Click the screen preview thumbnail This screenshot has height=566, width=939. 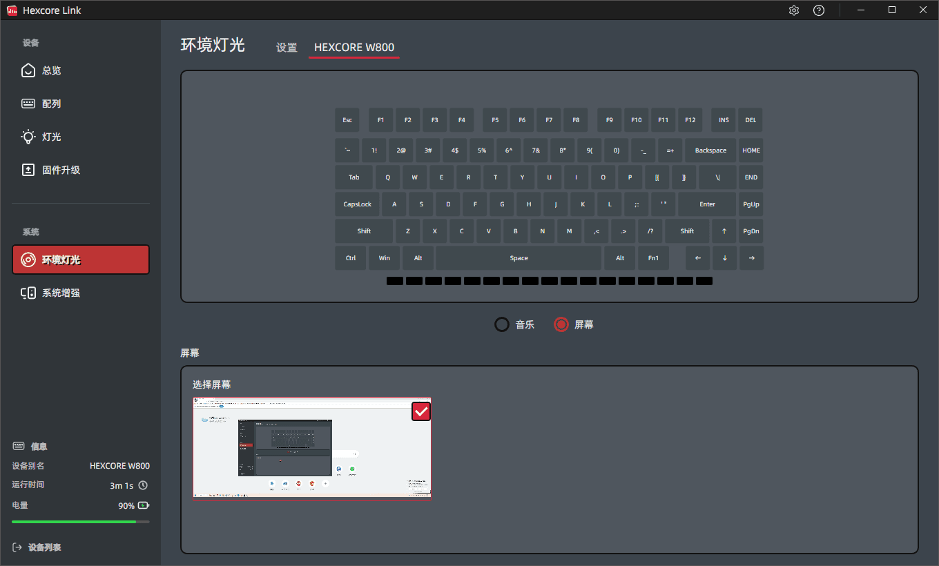pyautogui.click(x=312, y=448)
